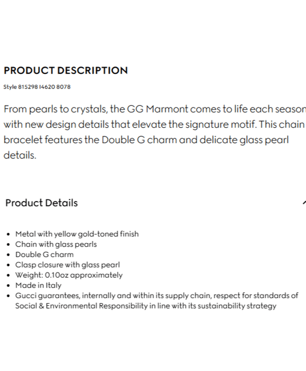306x371 pixels.
Task: Click 'Chain with glass pearls' bullet
Action: click(x=56, y=244)
